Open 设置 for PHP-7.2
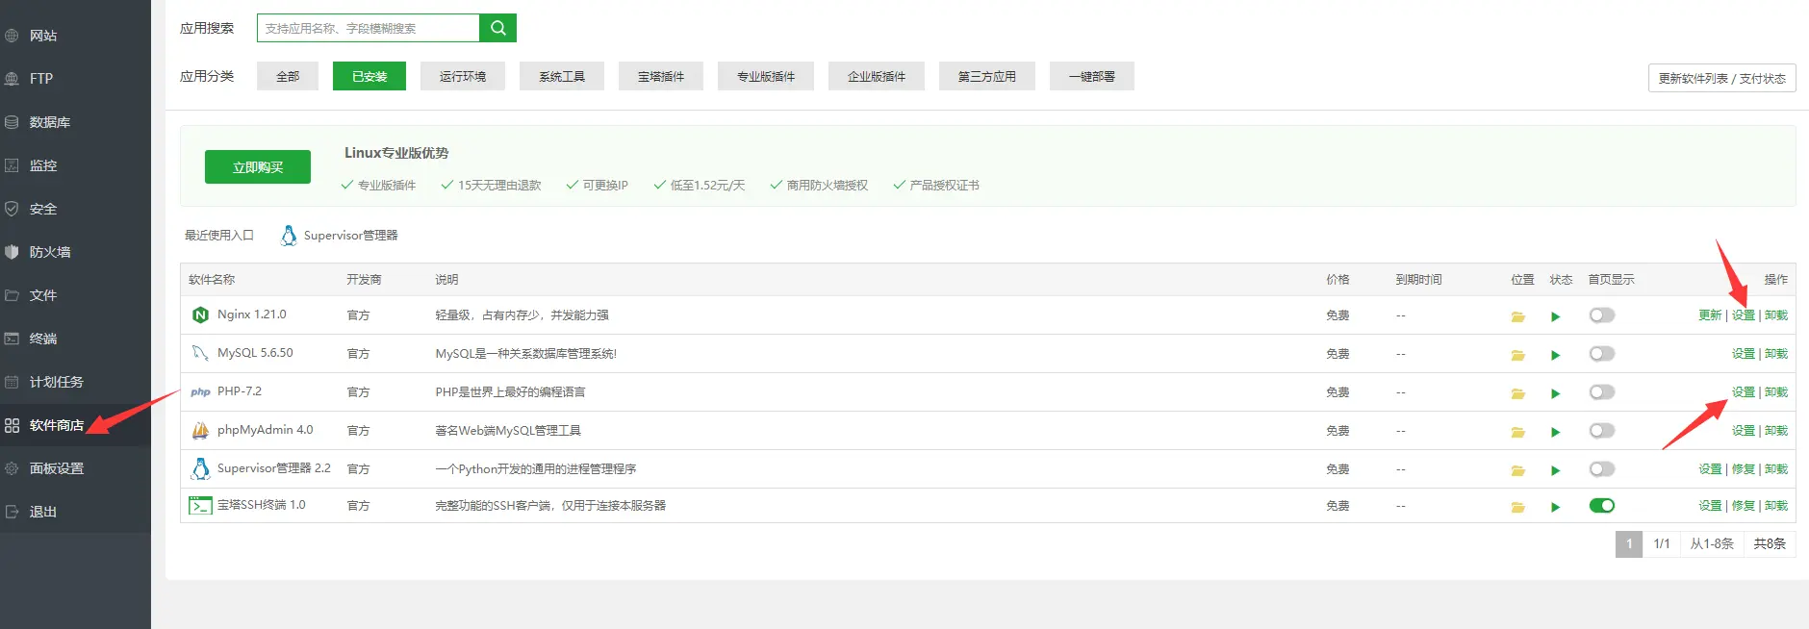Image resolution: width=1809 pixels, height=629 pixels. [1744, 392]
